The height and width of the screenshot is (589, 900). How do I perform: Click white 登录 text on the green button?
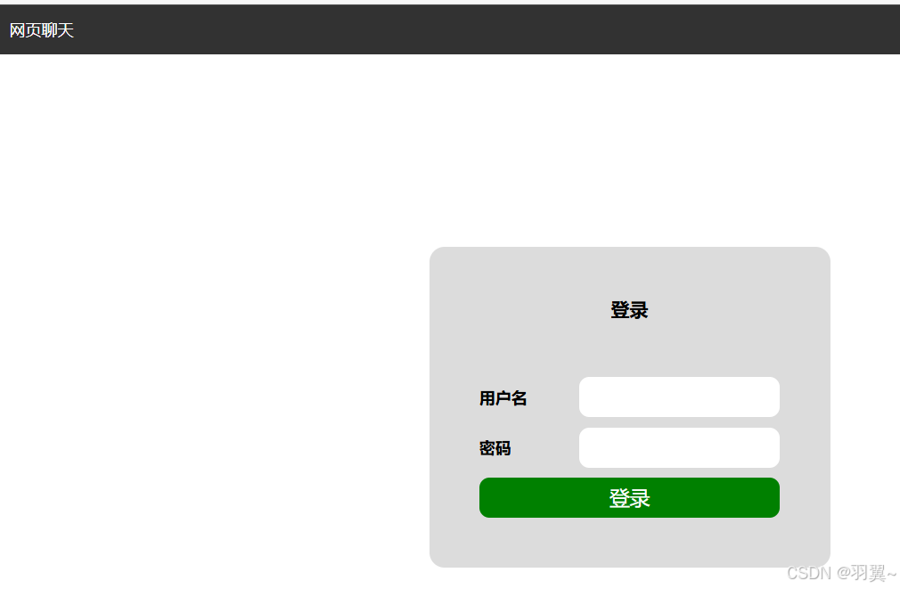point(629,498)
